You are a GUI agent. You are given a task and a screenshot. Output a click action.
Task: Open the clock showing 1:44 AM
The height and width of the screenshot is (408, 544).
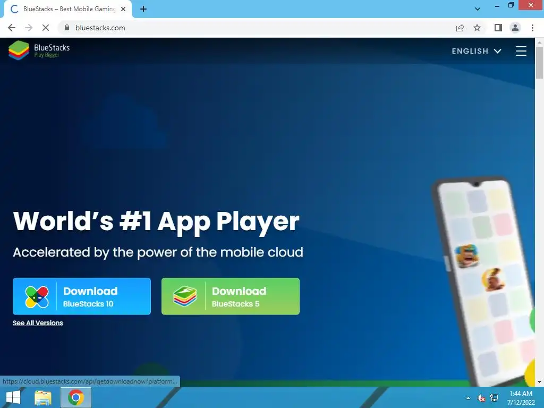(521, 398)
